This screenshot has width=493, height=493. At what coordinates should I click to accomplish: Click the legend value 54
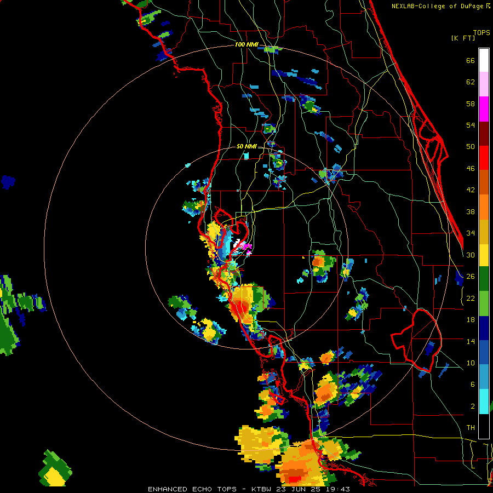pos(471,125)
